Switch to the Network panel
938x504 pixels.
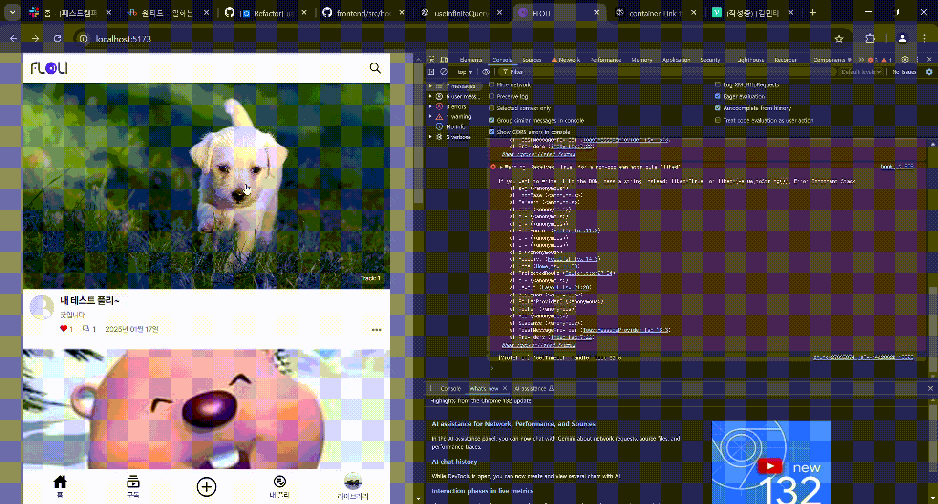coord(566,60)
